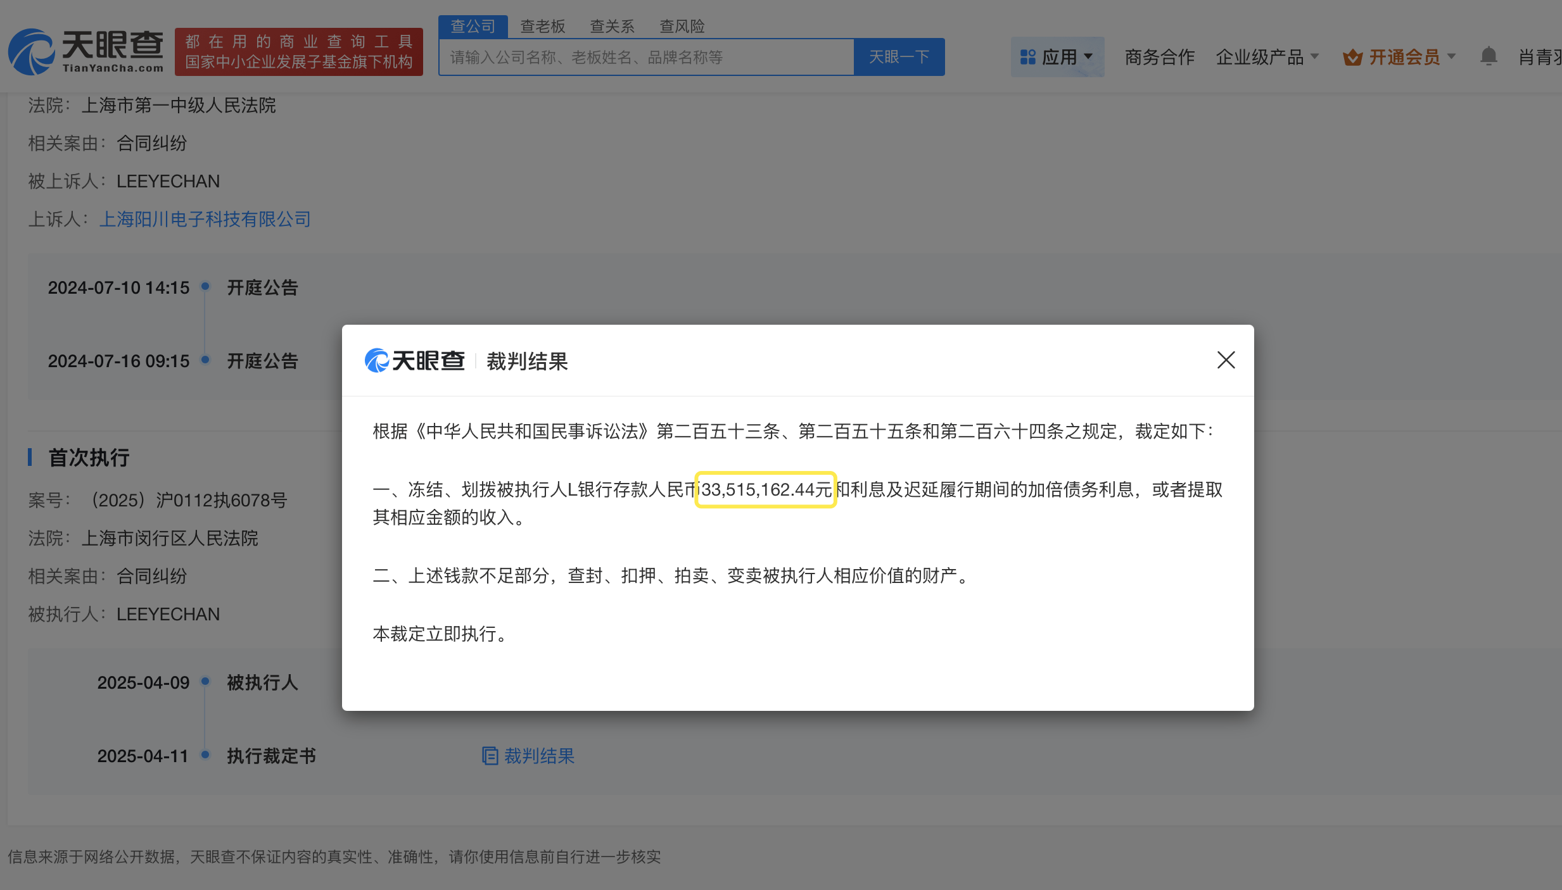
Task: Open the 裁判结果 link beside 执行裁定书
Action: tap(538, 756)
